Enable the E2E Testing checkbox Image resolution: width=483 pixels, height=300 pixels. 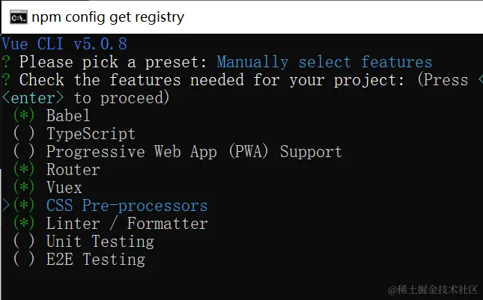point(24,260)
